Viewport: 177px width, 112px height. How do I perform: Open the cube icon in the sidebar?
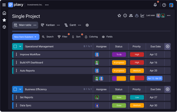[4, 27]
